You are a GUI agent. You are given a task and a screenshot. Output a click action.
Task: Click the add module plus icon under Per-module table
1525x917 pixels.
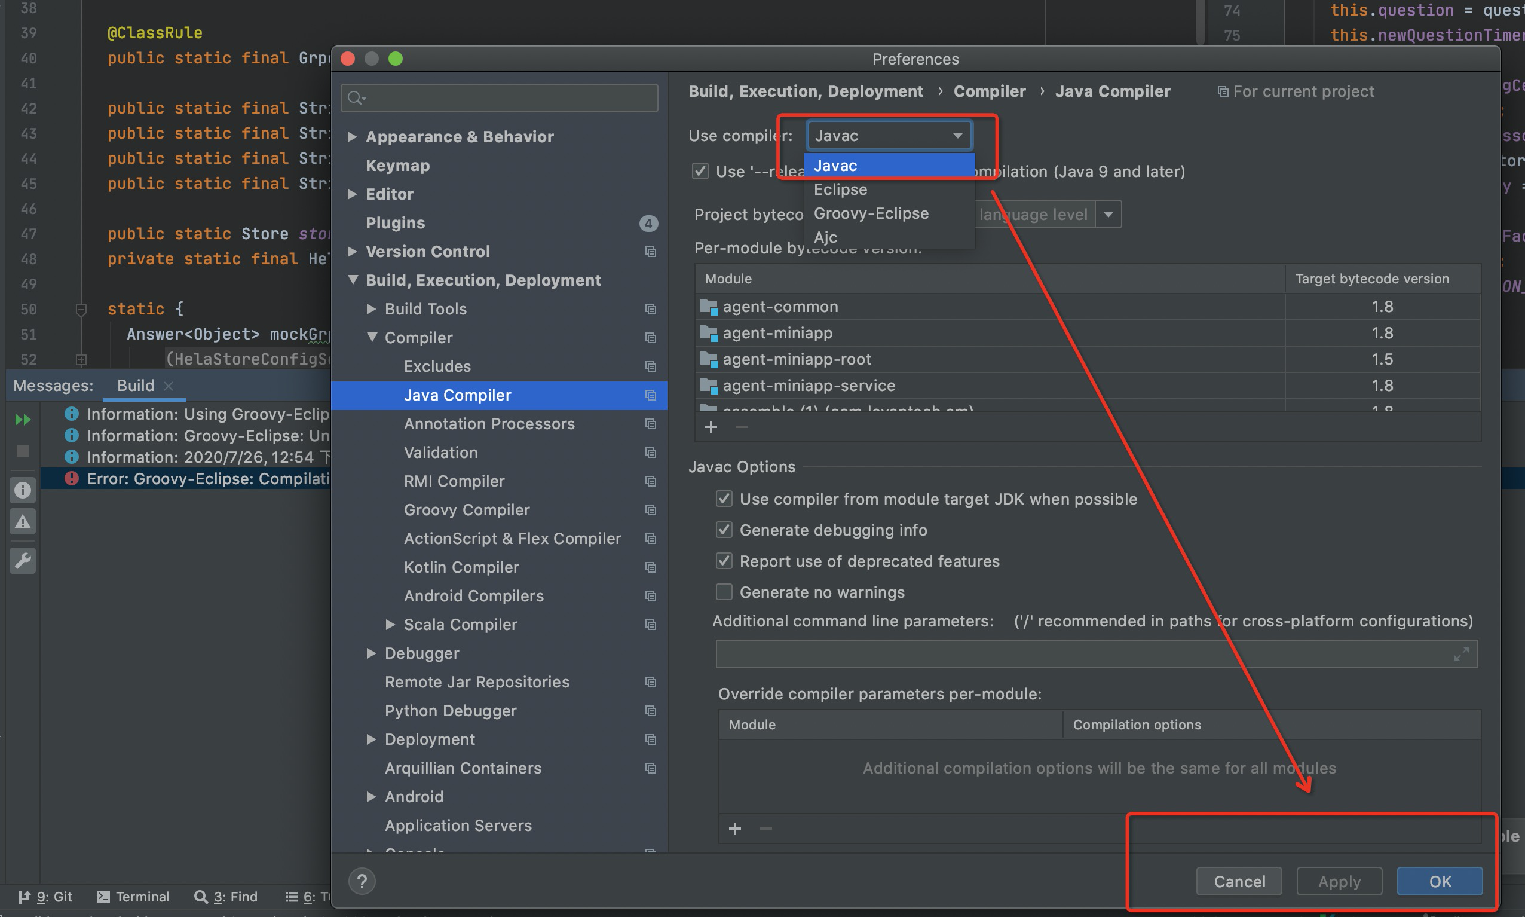pyautogui.click(x=711, y=427)
